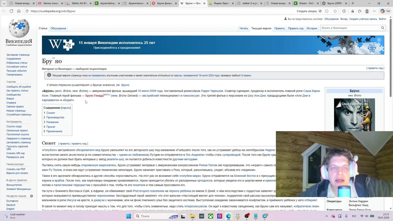
Task: Open the browser home page icon
Action: pos(19,11)
